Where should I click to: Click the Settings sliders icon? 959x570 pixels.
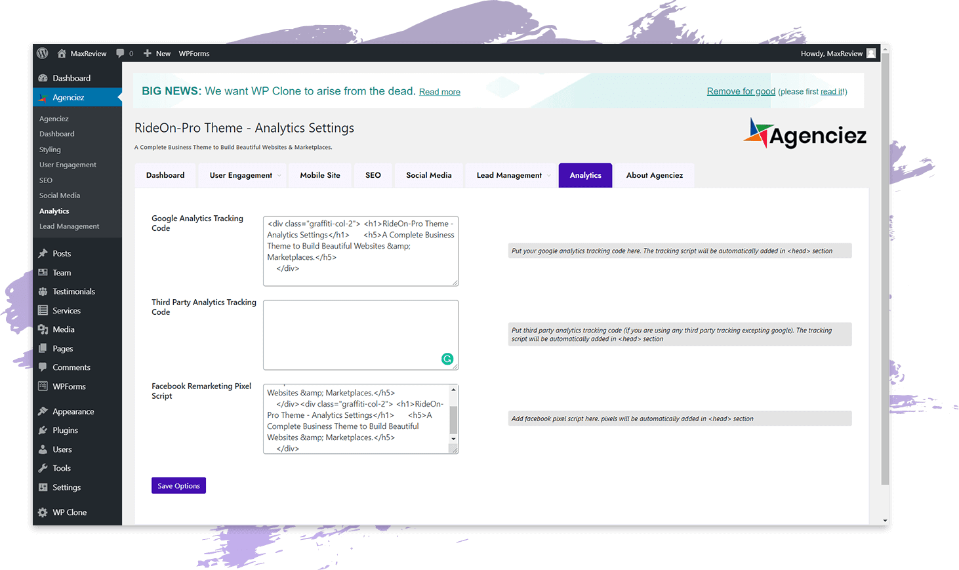[x=43, y=487]
